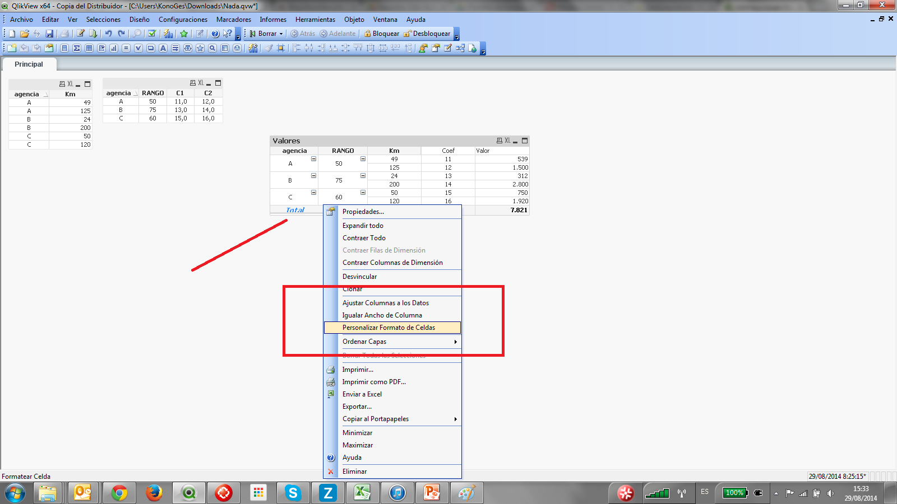
Task: Open Firefox from the taskbar
Action: point(154,493)
